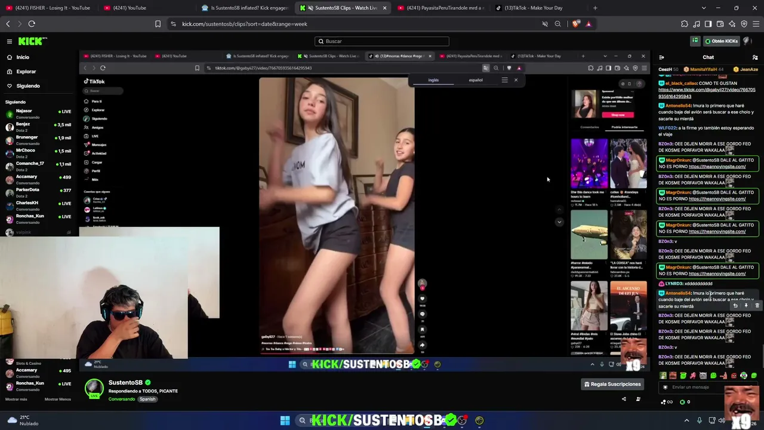Share the SustentoSB stream
Screen dimensions: 764x430
624,399
